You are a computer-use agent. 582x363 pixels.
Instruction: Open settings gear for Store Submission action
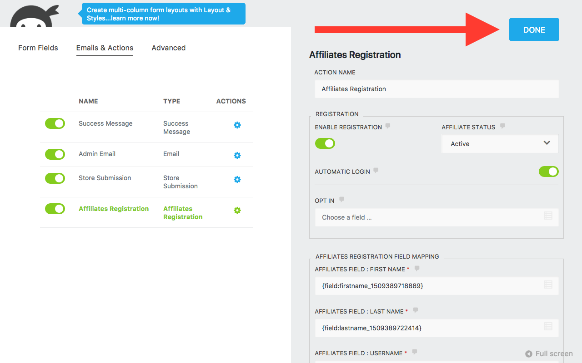tap(237, 179)
